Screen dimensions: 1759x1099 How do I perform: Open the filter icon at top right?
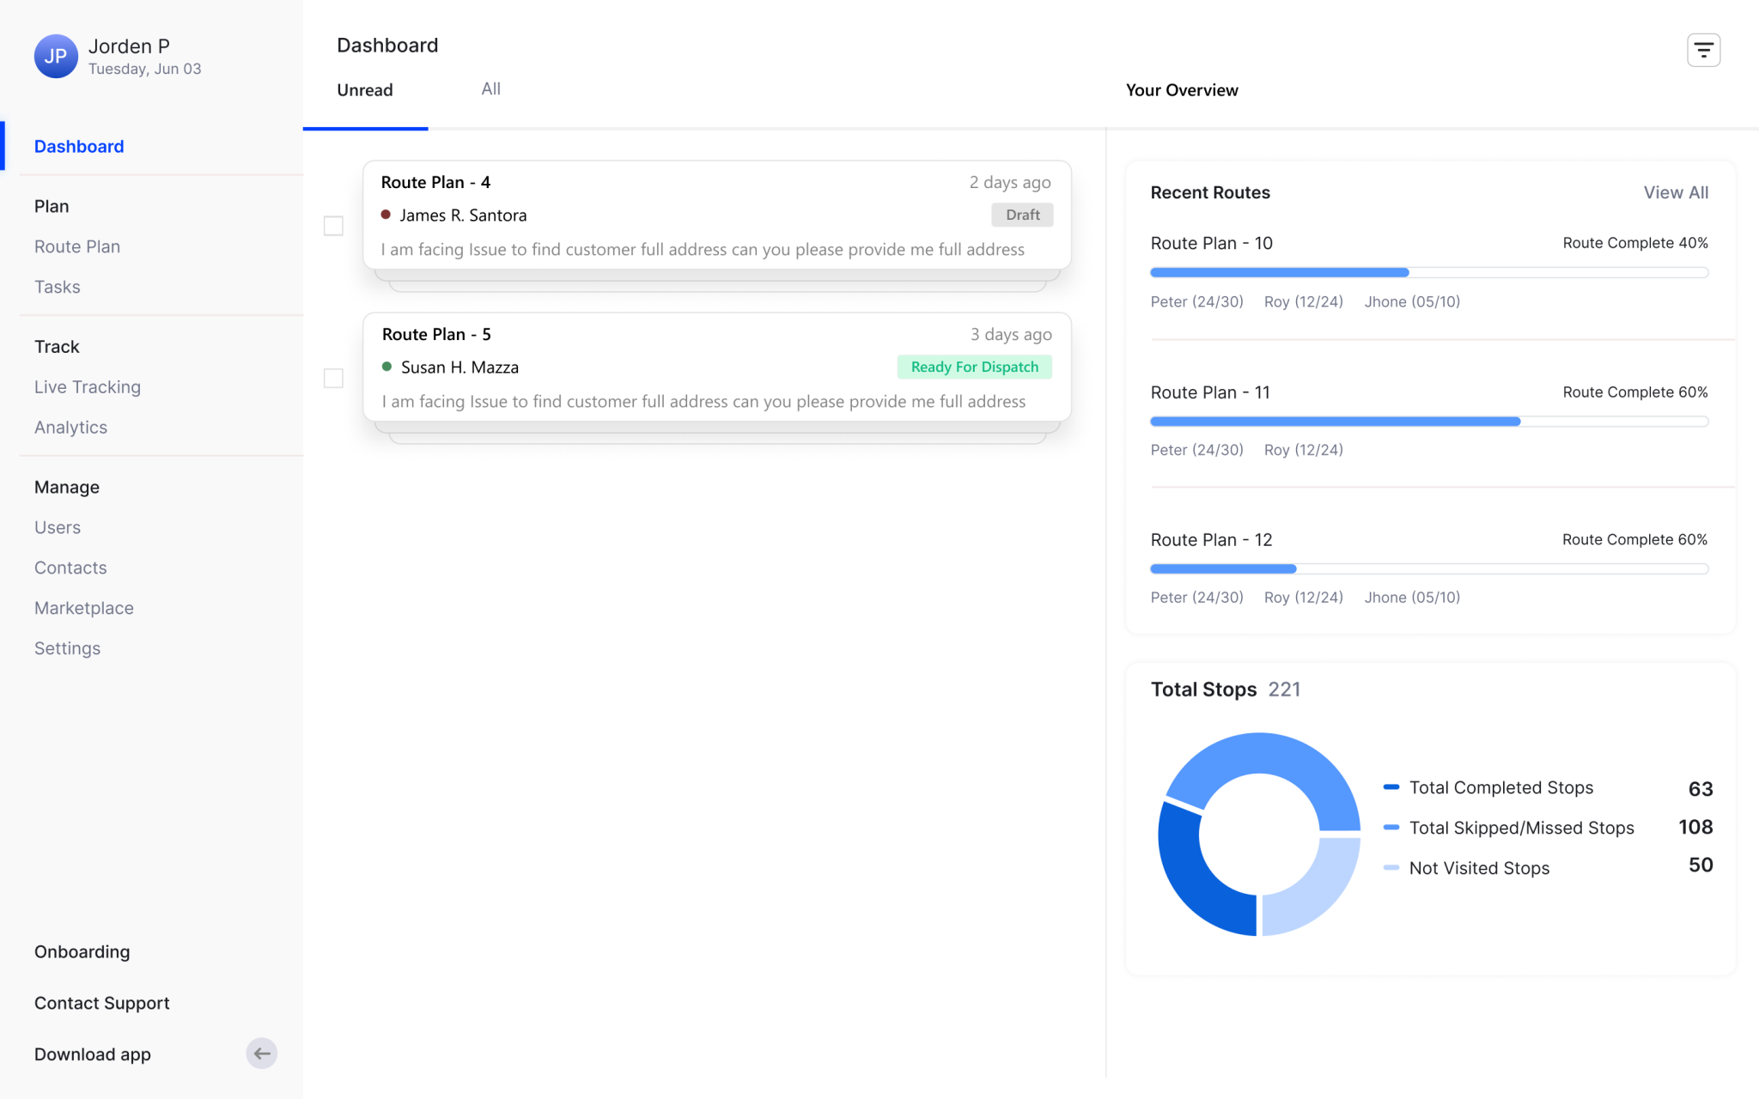click(1703, 51)
